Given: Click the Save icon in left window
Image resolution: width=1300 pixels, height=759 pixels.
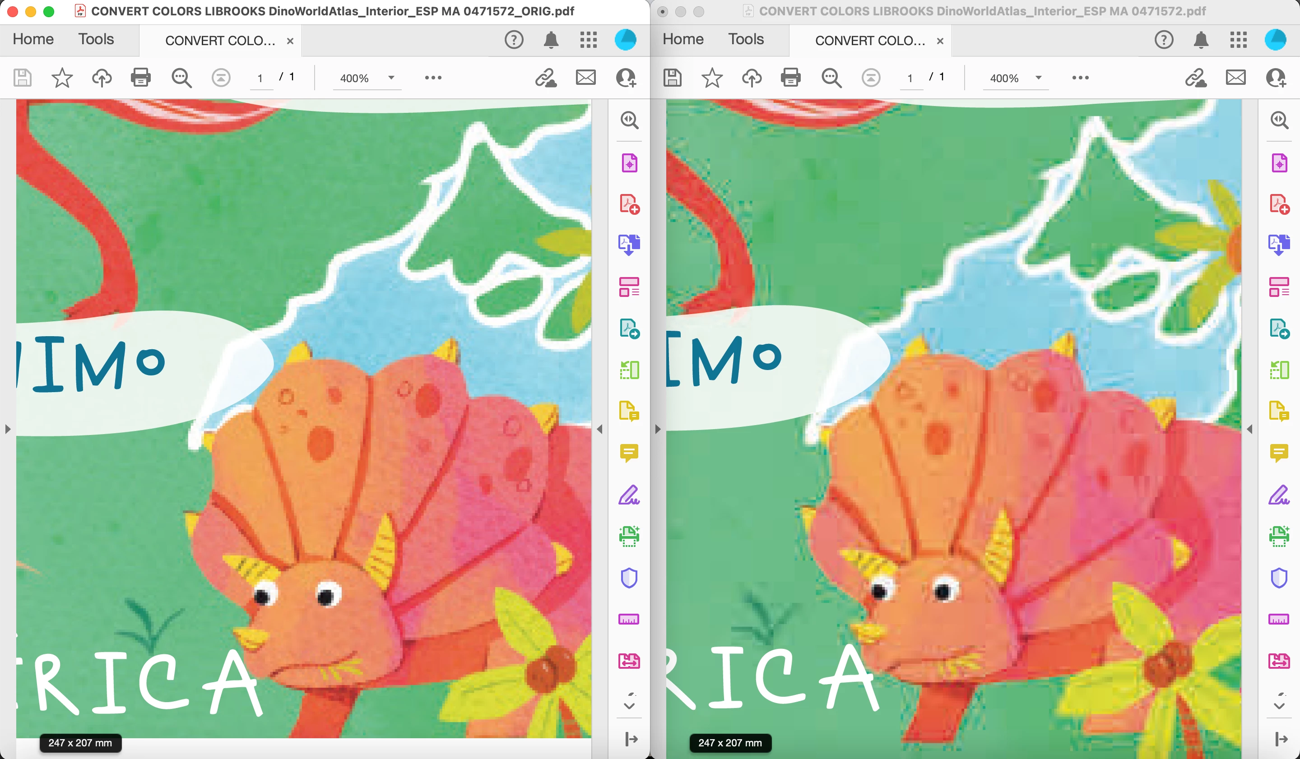Looking at the screenshot, I should (x=22, y=78).
